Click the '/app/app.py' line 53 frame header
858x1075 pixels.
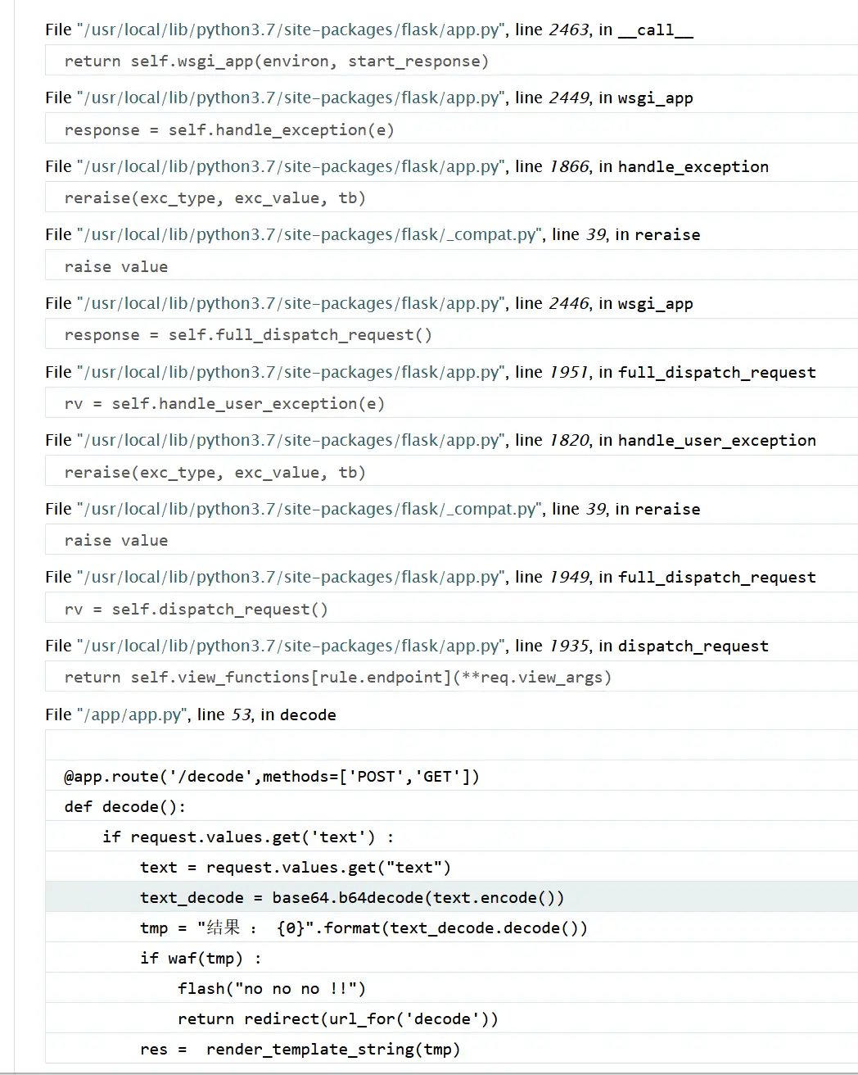pos(190,715)
